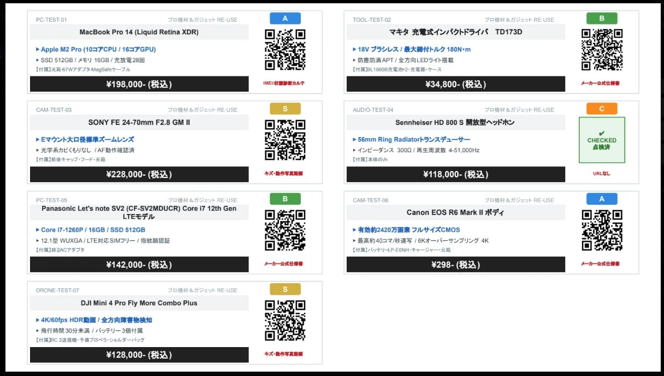Image resolution: width=664 pixels, height=376 pixels.
Task: Click the 18V ブラシレス torque spec line
Action: point(412,49)
